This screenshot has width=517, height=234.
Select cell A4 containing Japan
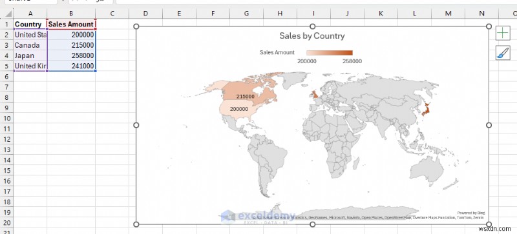click(x=30, y=55)
